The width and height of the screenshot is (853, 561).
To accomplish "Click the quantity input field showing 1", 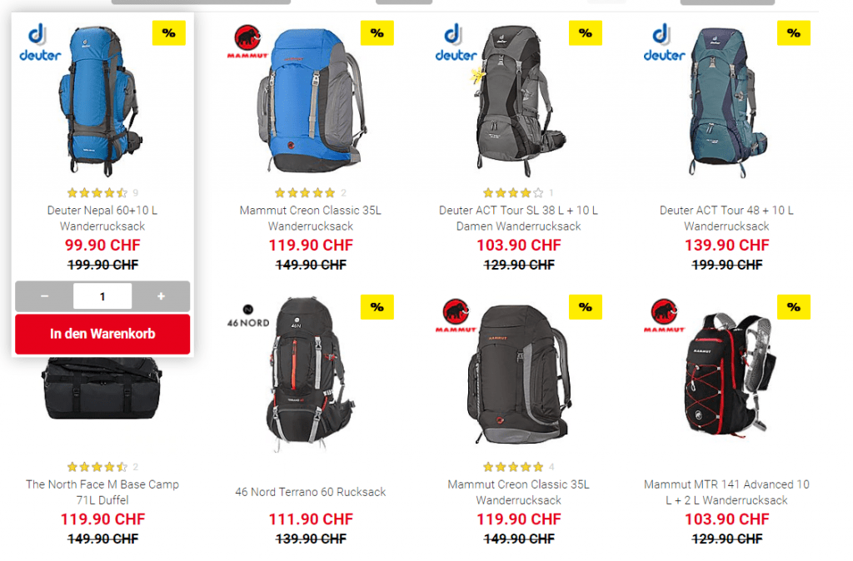I will point(102,296).
